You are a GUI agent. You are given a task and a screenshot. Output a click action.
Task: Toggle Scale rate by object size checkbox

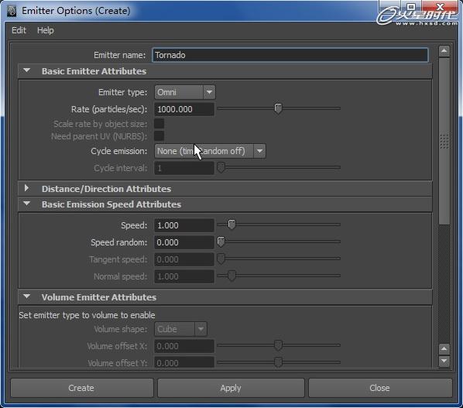[159, 124]
